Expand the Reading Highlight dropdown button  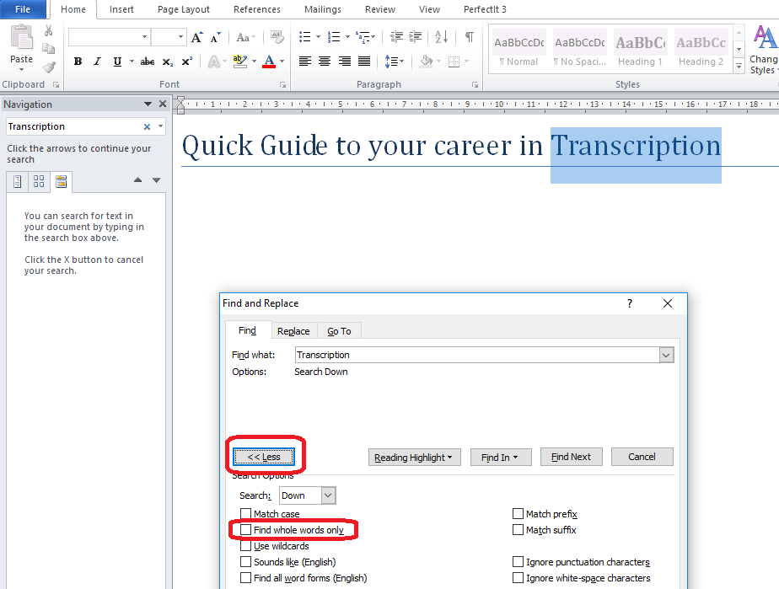(413, 458)
